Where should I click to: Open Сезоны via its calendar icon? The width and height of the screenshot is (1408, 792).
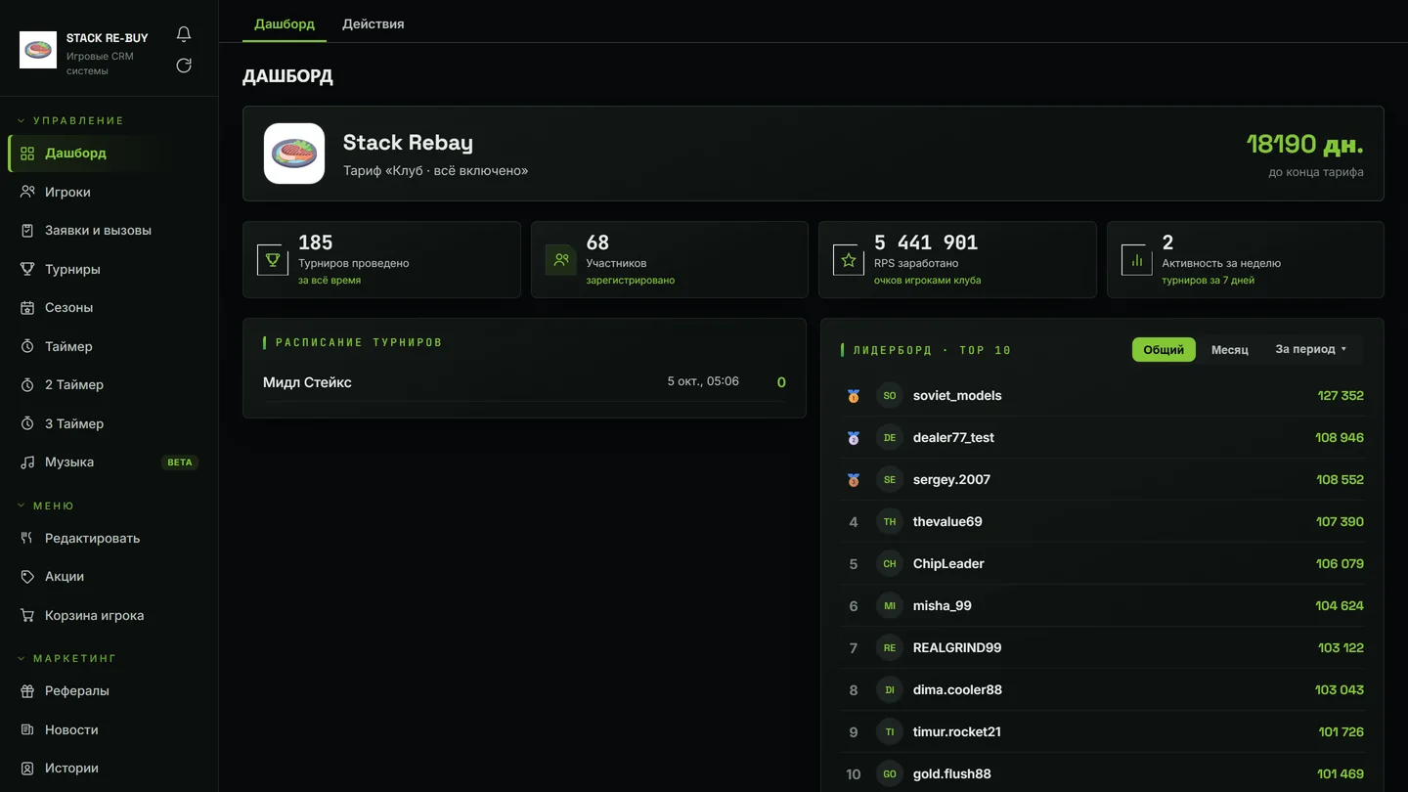click(27, 308)
